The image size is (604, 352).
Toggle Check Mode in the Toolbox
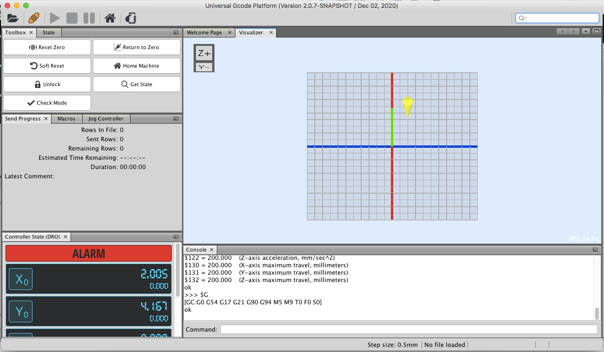tap(47, 102)
